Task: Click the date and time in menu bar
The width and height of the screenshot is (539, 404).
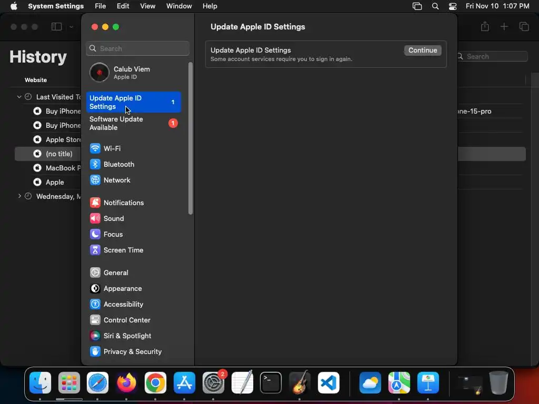Action: 497,6
